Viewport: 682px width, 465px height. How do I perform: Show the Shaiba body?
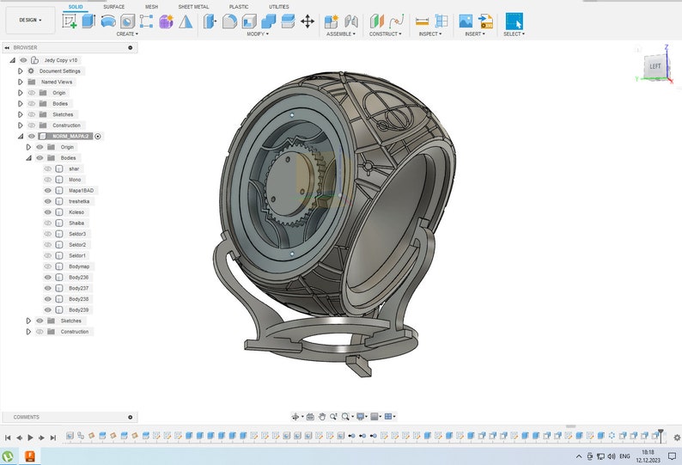coord(48,223)
